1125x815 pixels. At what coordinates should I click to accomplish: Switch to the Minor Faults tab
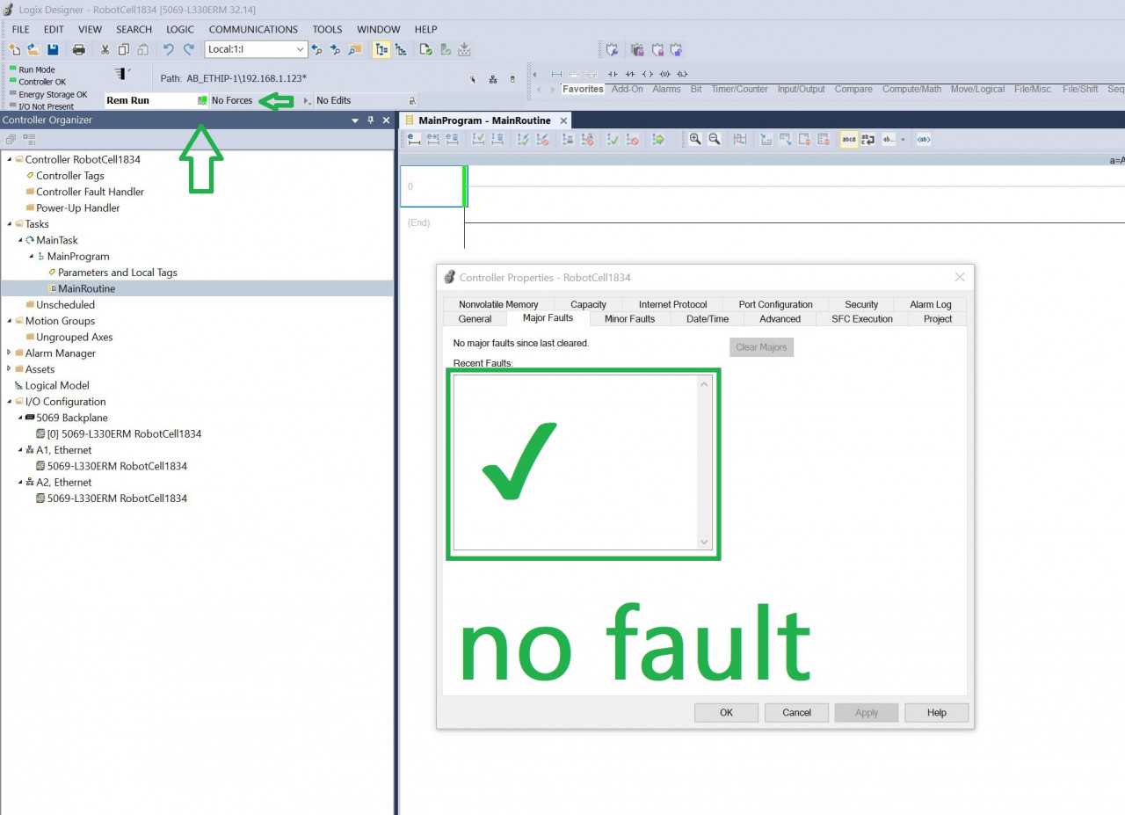(x=629, y=318)
